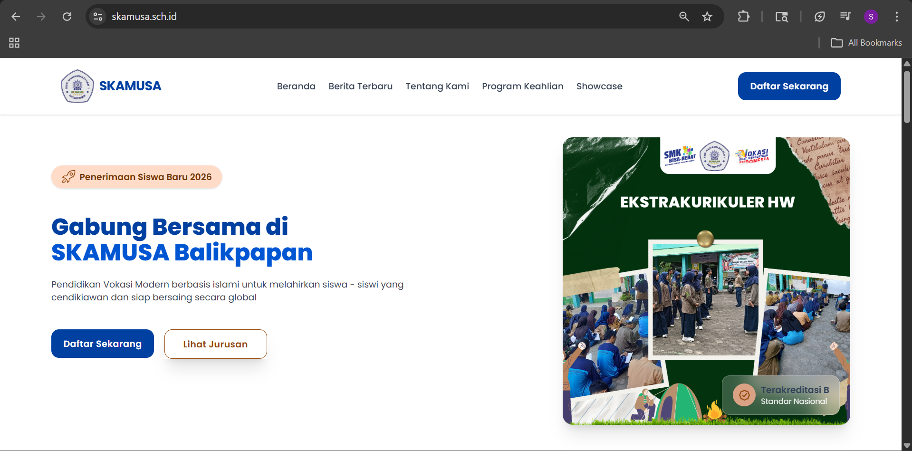Viewport: 912px width, 451px height.
Task: Bookmark this page with the star icon
Action: click(x=707, y=17)
